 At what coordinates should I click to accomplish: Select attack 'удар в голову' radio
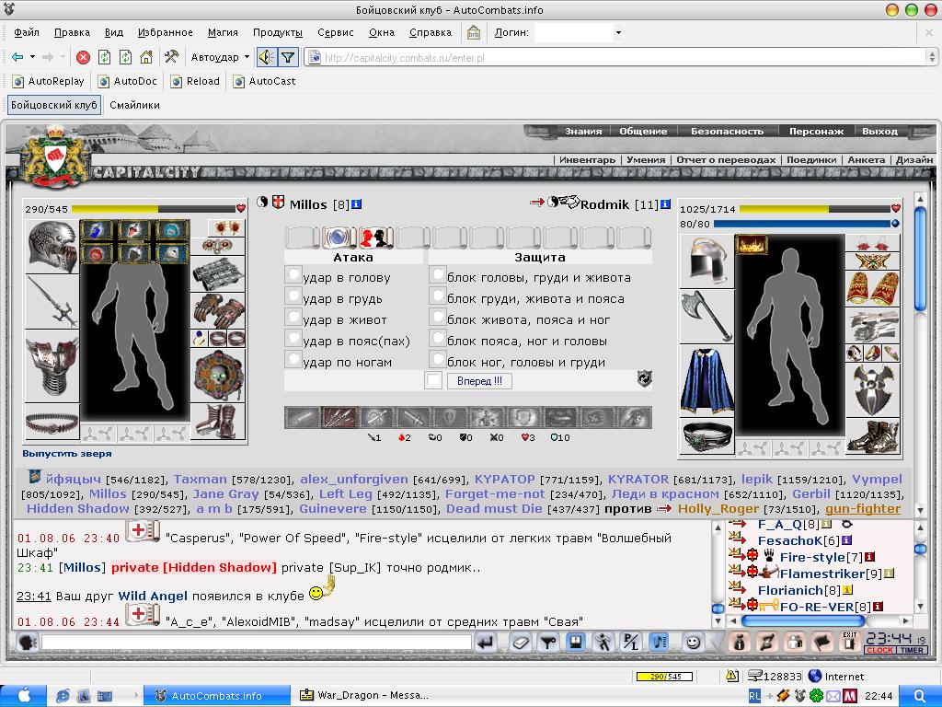(293, 275)
